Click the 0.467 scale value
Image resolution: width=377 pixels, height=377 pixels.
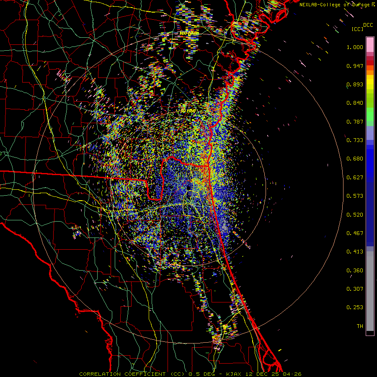click(355, 233)
